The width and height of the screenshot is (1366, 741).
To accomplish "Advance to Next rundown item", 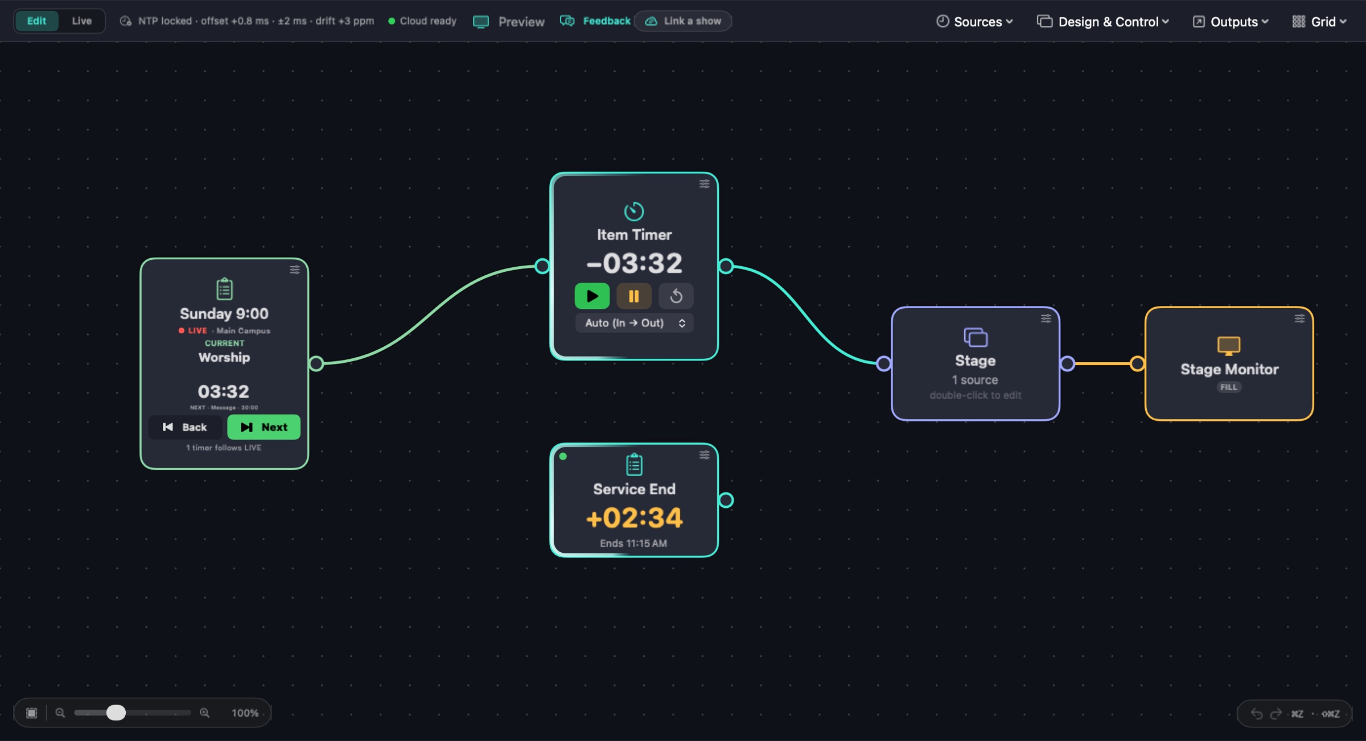I will (264, 427).
